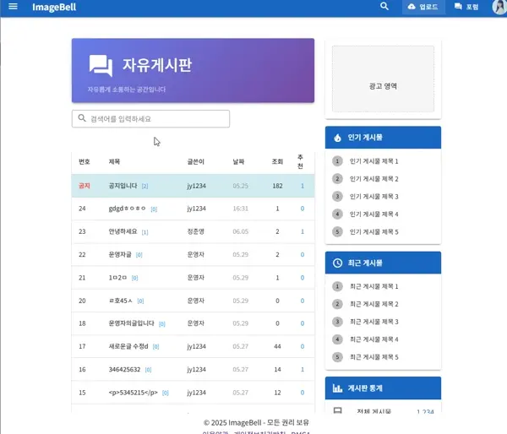Click the flame icon next to 인기 게시물
Screen dimensions: 507x434
point(337,138)
